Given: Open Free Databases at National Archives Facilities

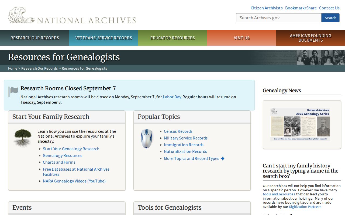Looking at the screenshot, I should click(76, 172).
